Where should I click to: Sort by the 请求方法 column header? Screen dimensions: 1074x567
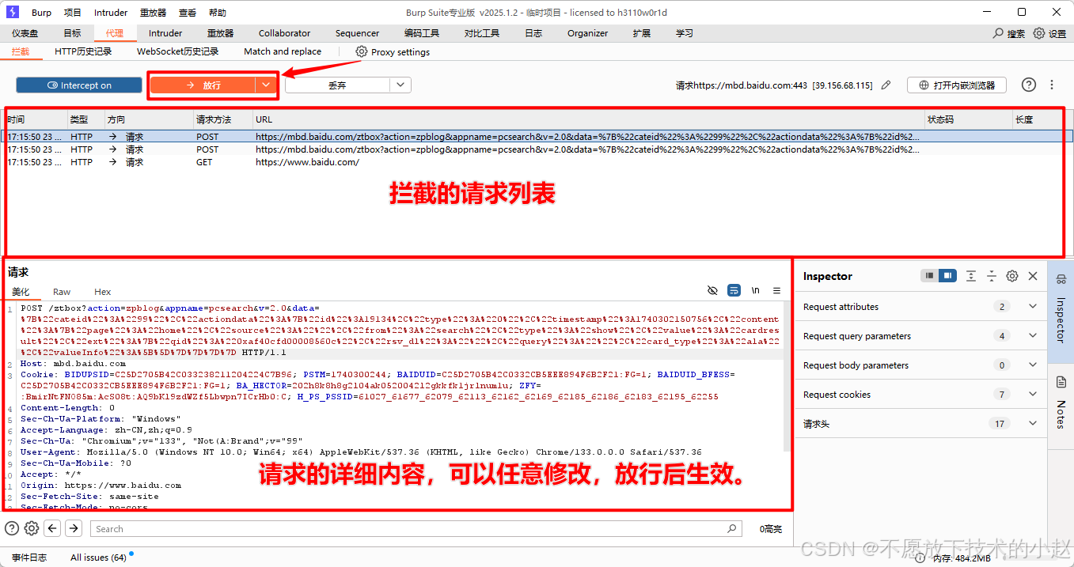[x=222, y=119]
